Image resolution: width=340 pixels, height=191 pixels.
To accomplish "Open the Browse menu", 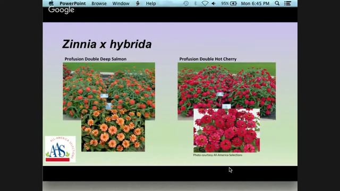I will click(99, 4).
